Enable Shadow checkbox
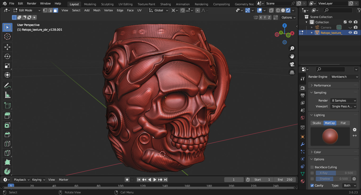361x195 pixels. (312, 179)
